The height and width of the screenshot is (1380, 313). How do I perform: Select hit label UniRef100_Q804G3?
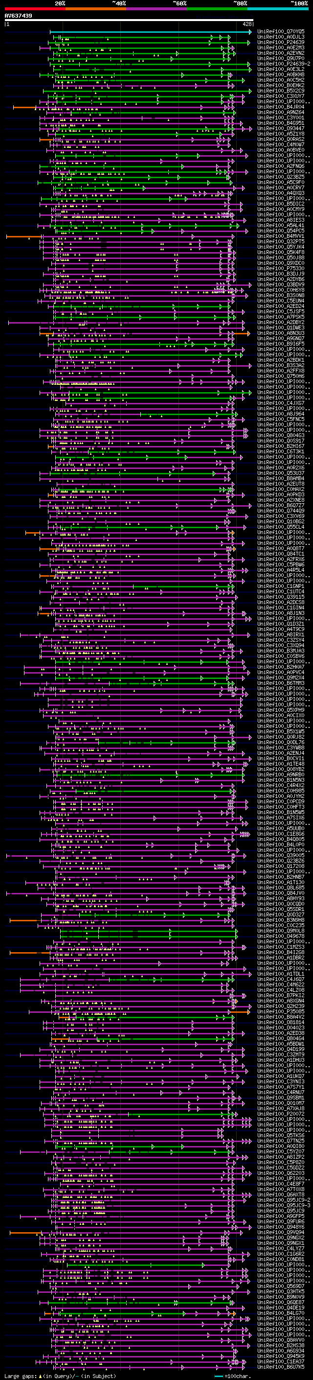click(x=281, y=436)
